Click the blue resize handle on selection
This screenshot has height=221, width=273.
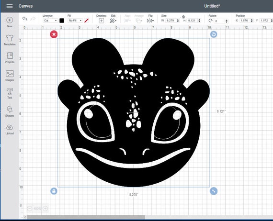[x=214, y=191]
